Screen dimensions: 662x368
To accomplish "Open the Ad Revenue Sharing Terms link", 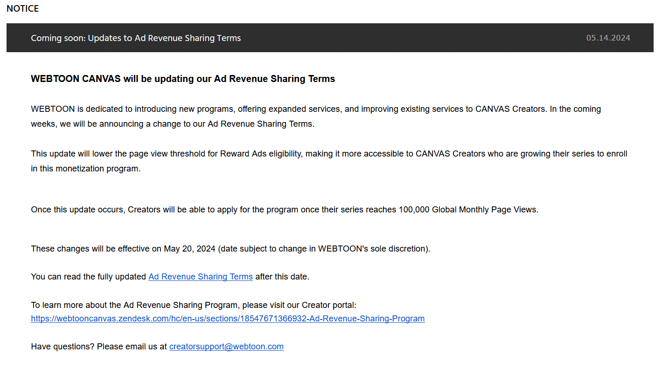I will (x=201, y=277).
